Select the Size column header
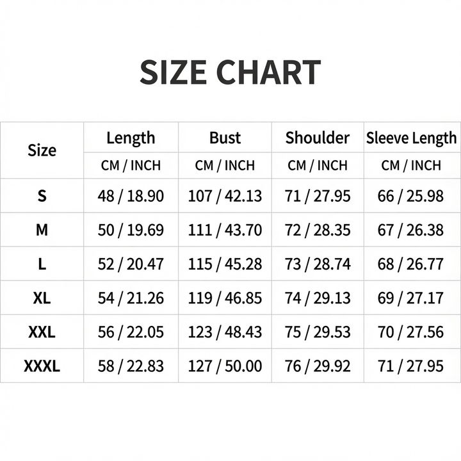Viewport: 461px width, 461px height. coord(42,150)
